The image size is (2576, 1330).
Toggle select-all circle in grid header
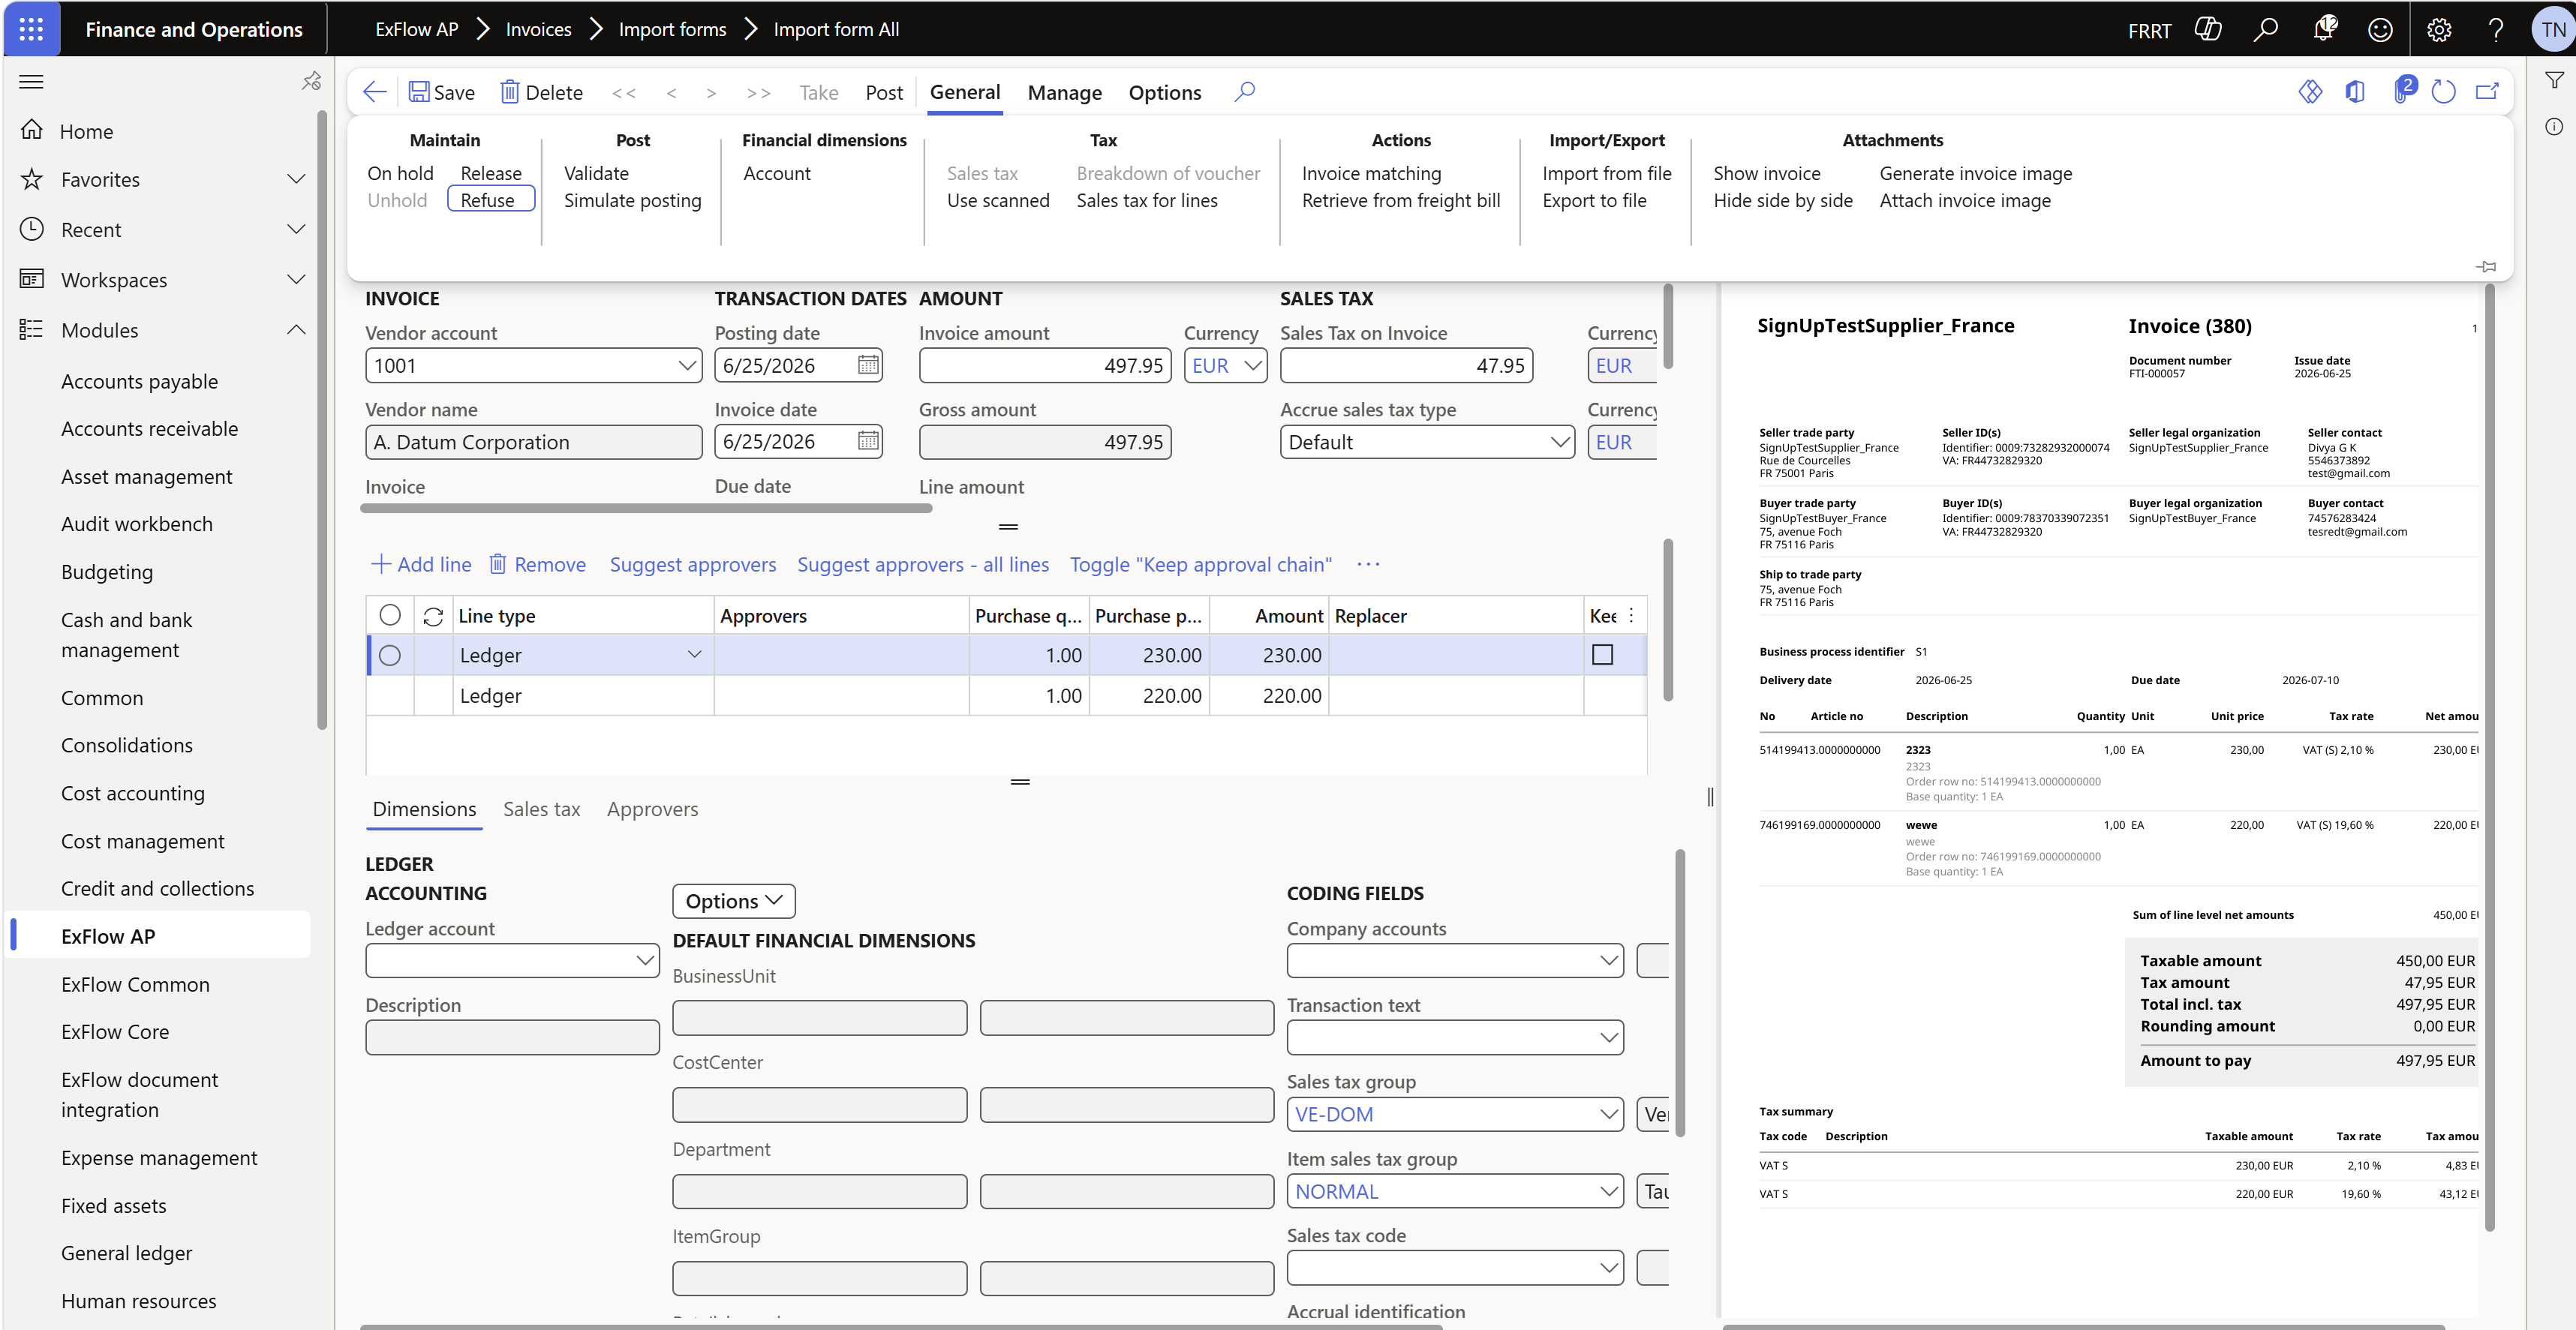coord(390,615)
